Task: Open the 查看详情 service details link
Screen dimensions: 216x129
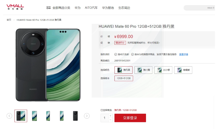Action: (183, 54)
